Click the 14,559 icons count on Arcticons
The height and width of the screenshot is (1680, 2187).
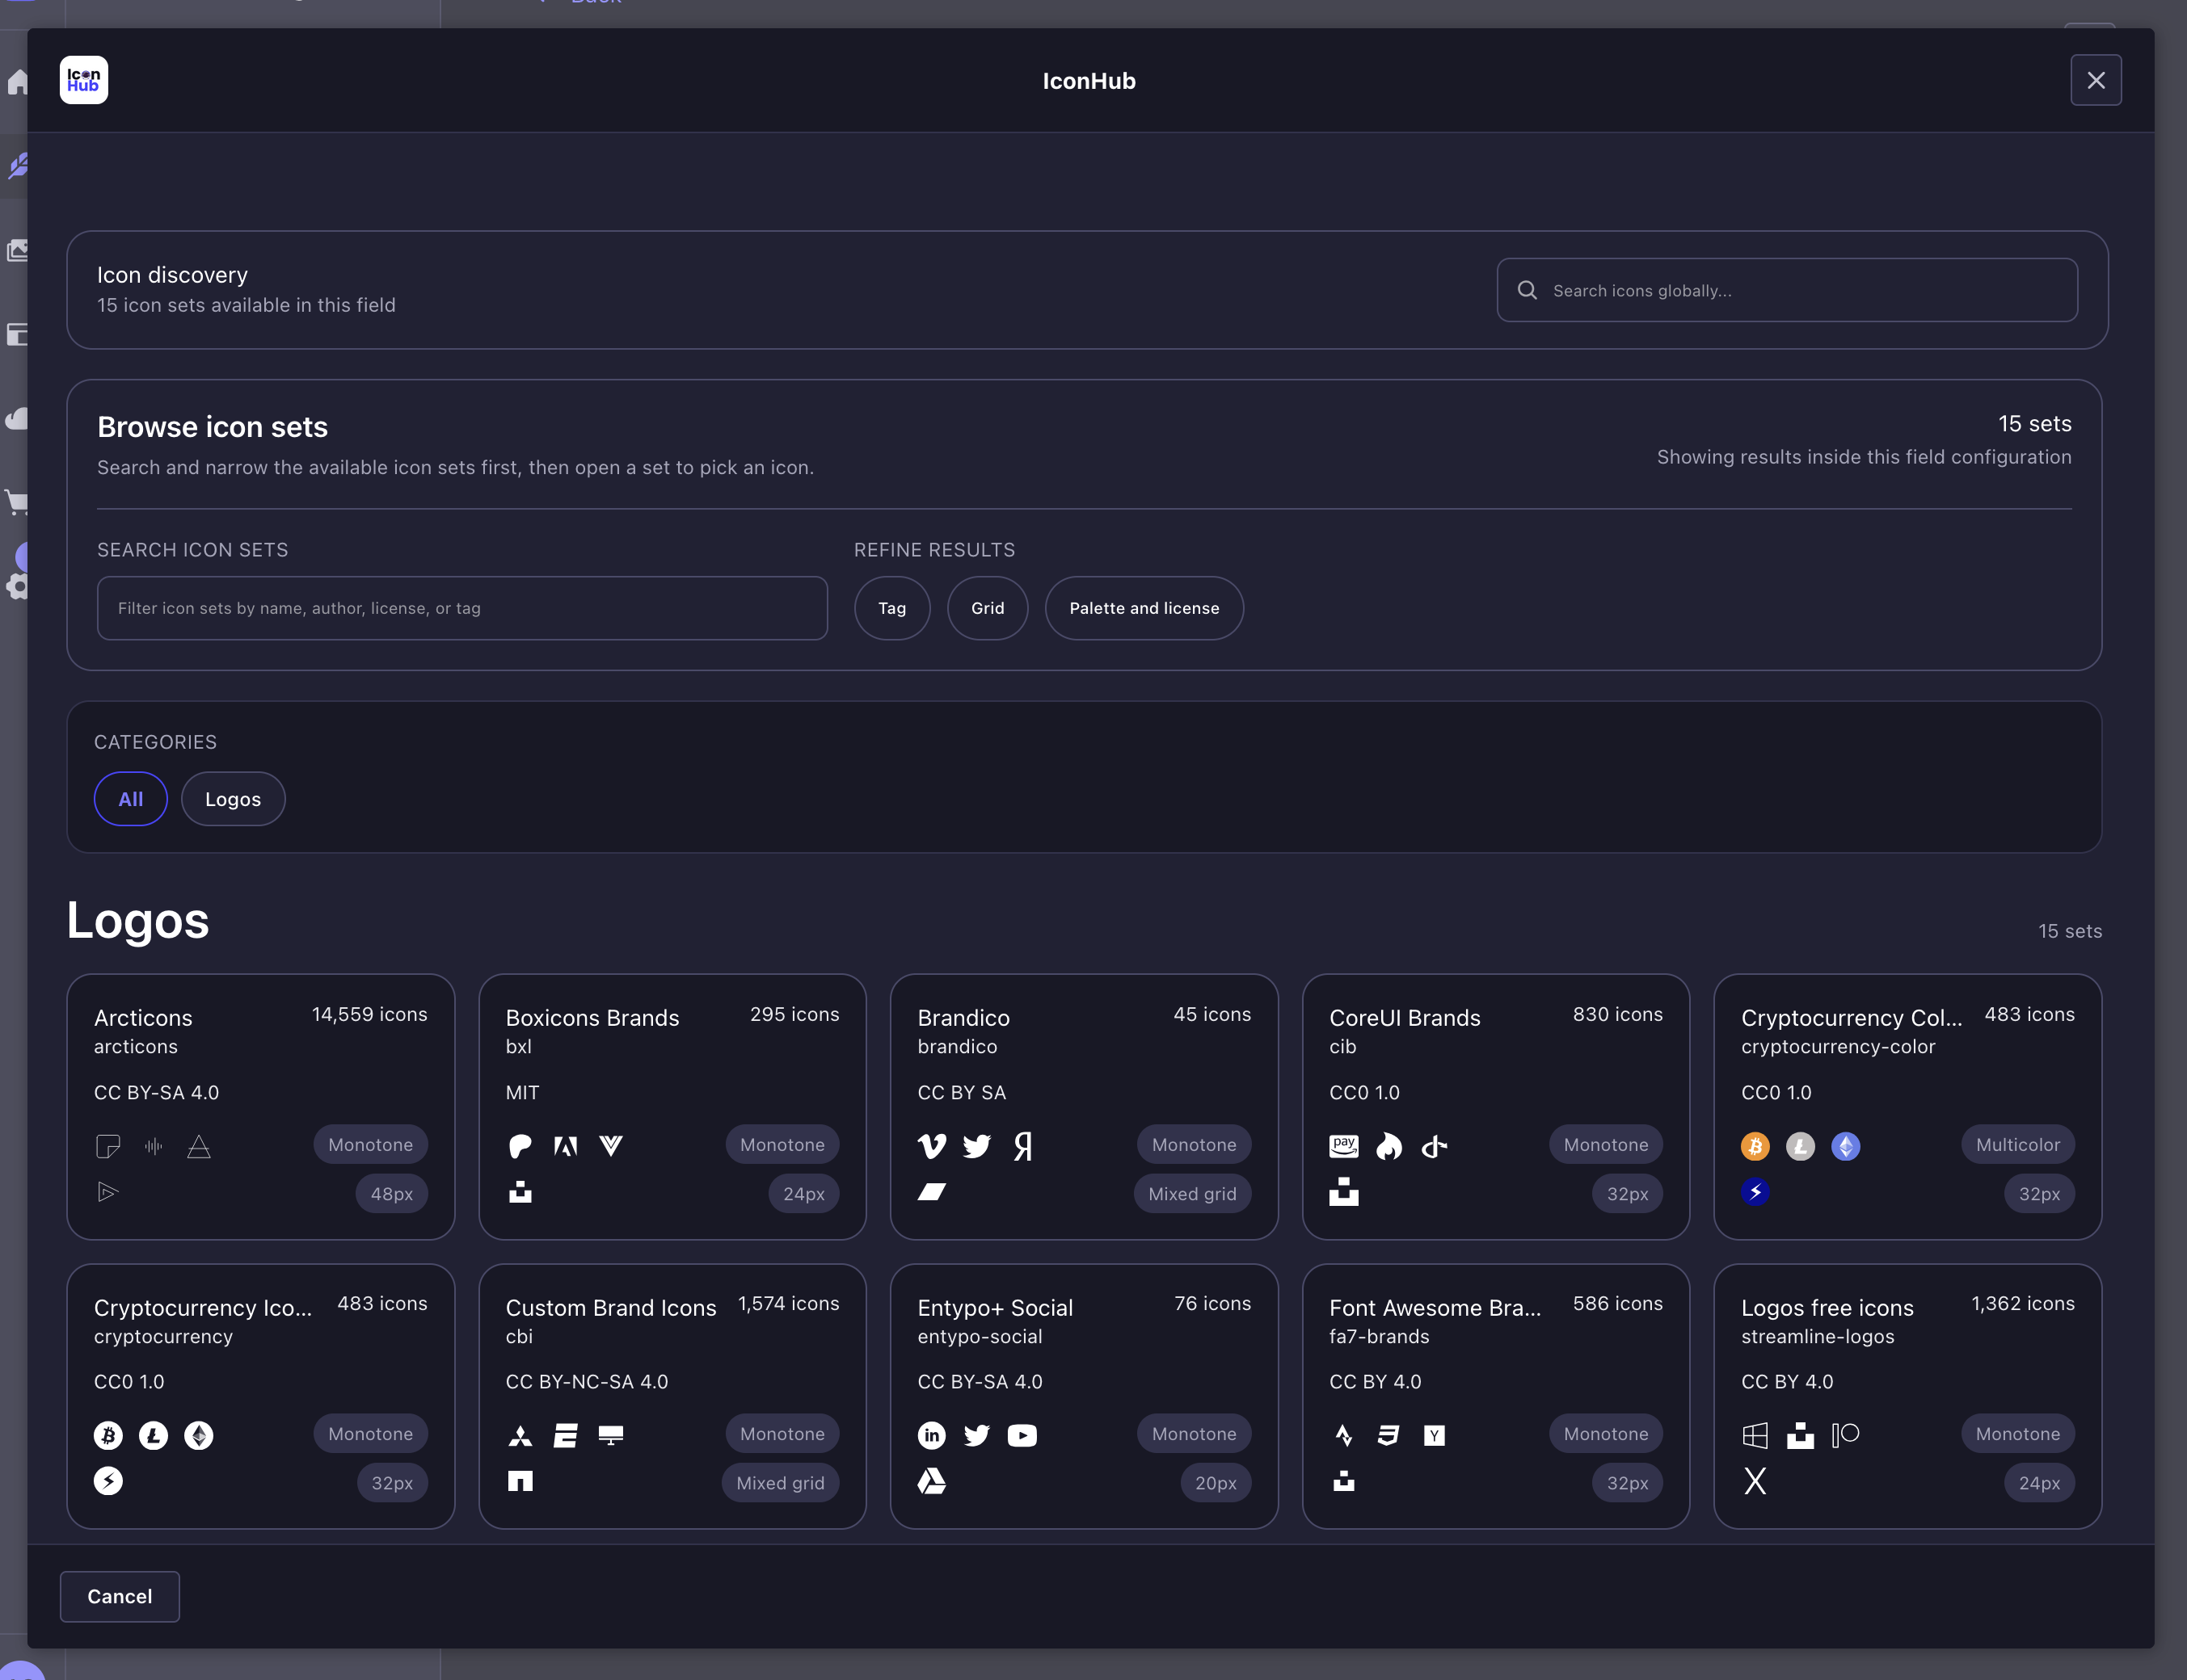[369, 1014]
